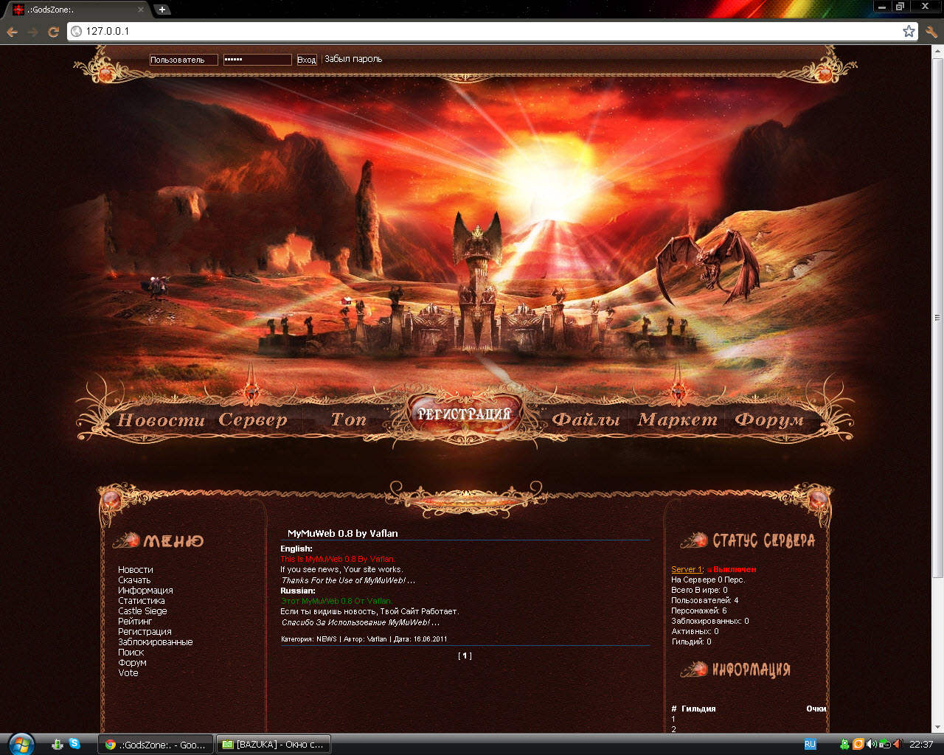Click the Заблокированных: 0 statistic line
Screen dimensions: 944x755
point(710,621)
